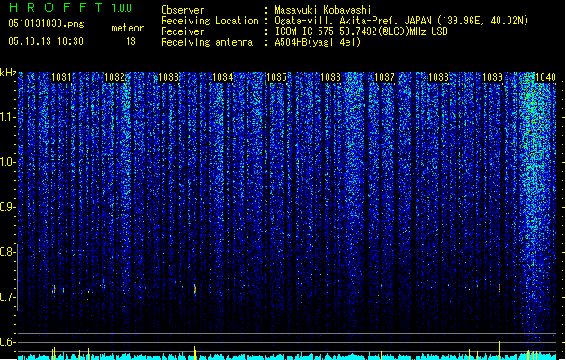Click the 'Receiver' field label

point(183,31)
